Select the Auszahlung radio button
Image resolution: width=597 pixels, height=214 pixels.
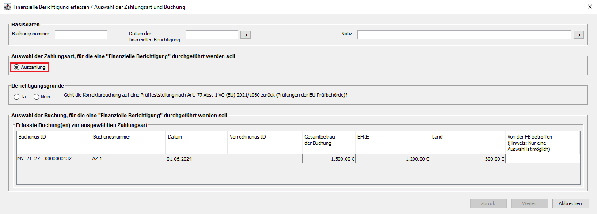coord(17,68)
